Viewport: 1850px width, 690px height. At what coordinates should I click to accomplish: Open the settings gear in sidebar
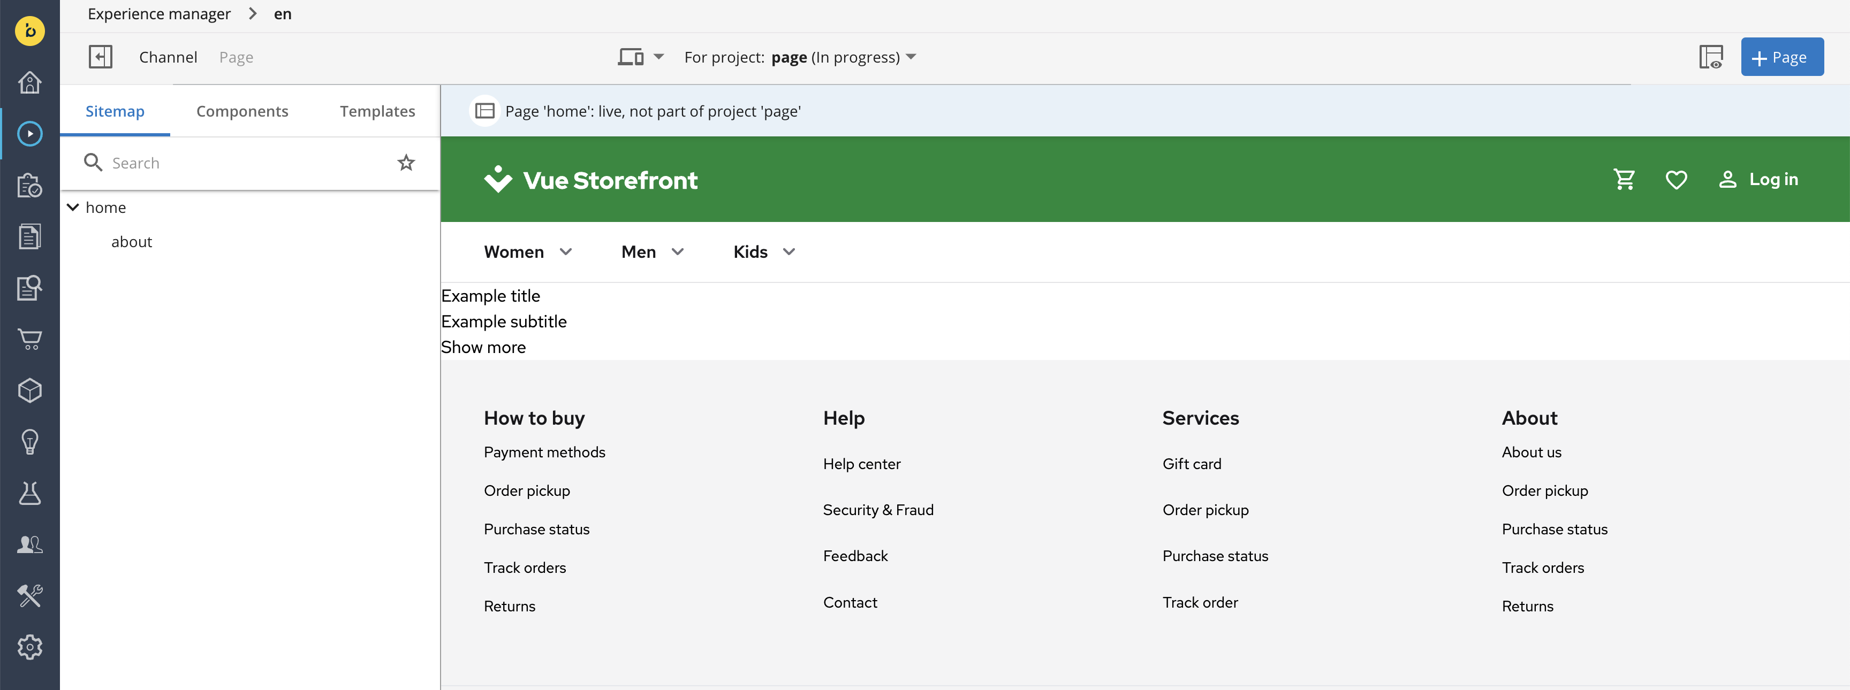[29, 647]
